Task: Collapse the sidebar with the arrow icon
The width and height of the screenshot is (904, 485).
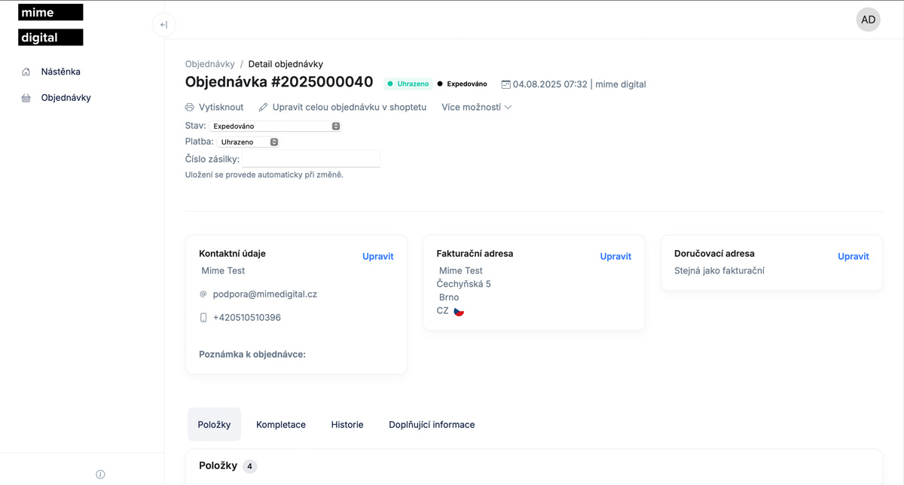Action: tap(163, 25)
